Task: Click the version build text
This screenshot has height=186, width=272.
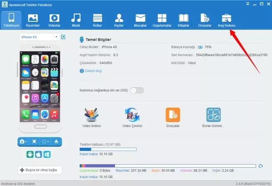Action: [253, 184]
